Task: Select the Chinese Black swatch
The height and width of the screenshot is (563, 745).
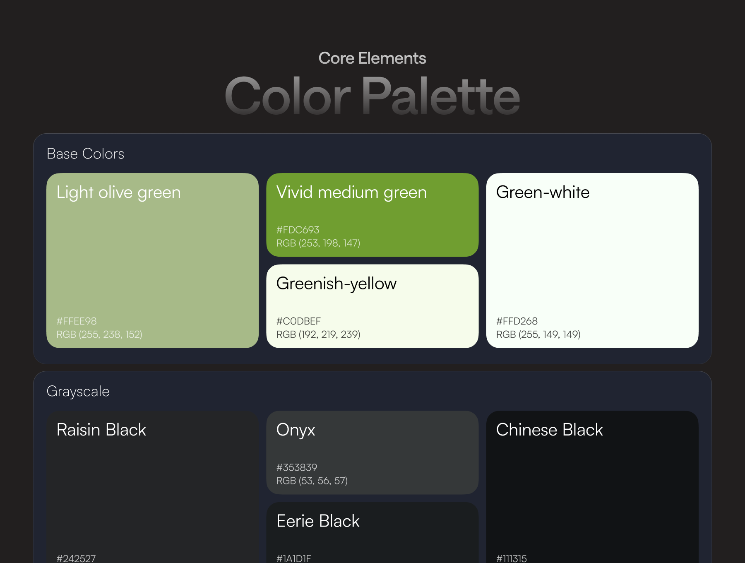Action: pyautogui.click(x=592, y=487)
